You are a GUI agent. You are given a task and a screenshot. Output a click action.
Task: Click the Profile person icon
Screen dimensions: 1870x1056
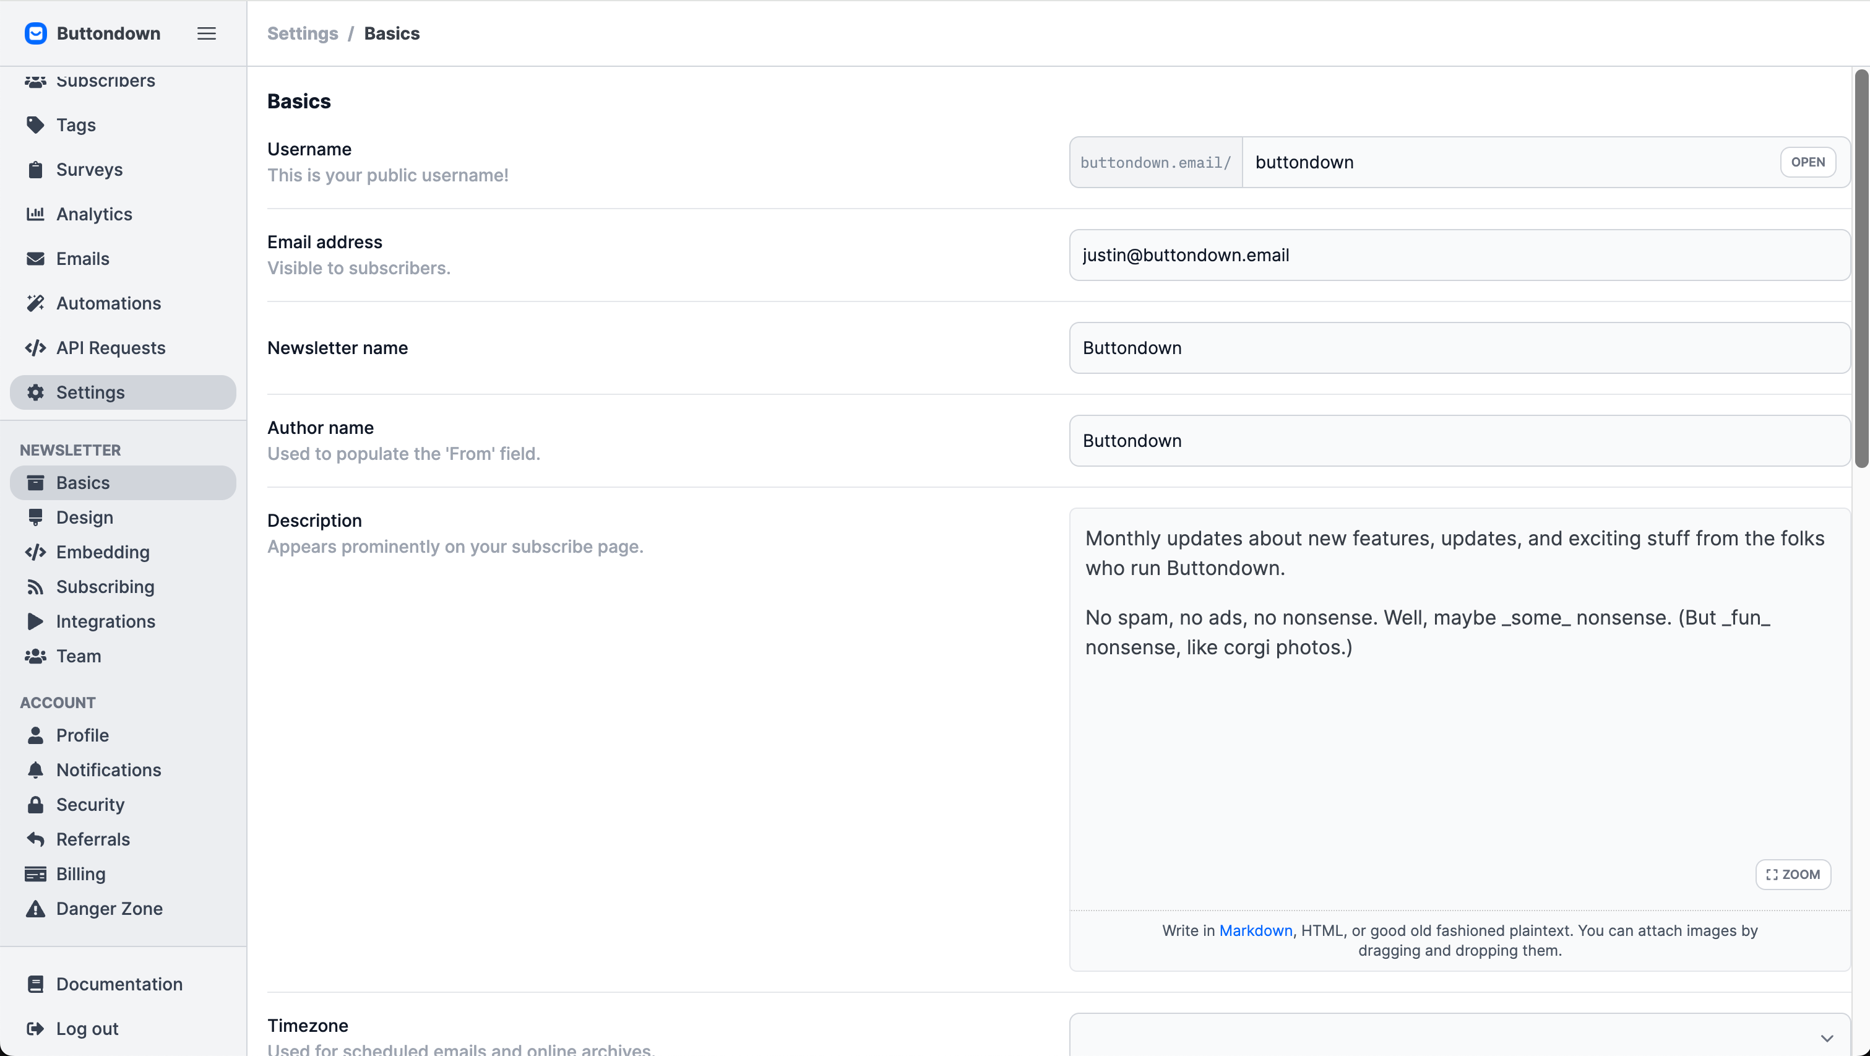coord(35,735)
